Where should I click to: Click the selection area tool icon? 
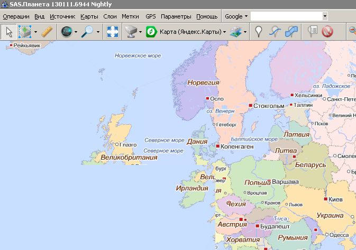[x=25, y=32]
